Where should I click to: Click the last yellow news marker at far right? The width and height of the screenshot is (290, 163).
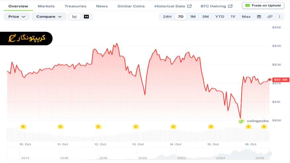[264, 127]
